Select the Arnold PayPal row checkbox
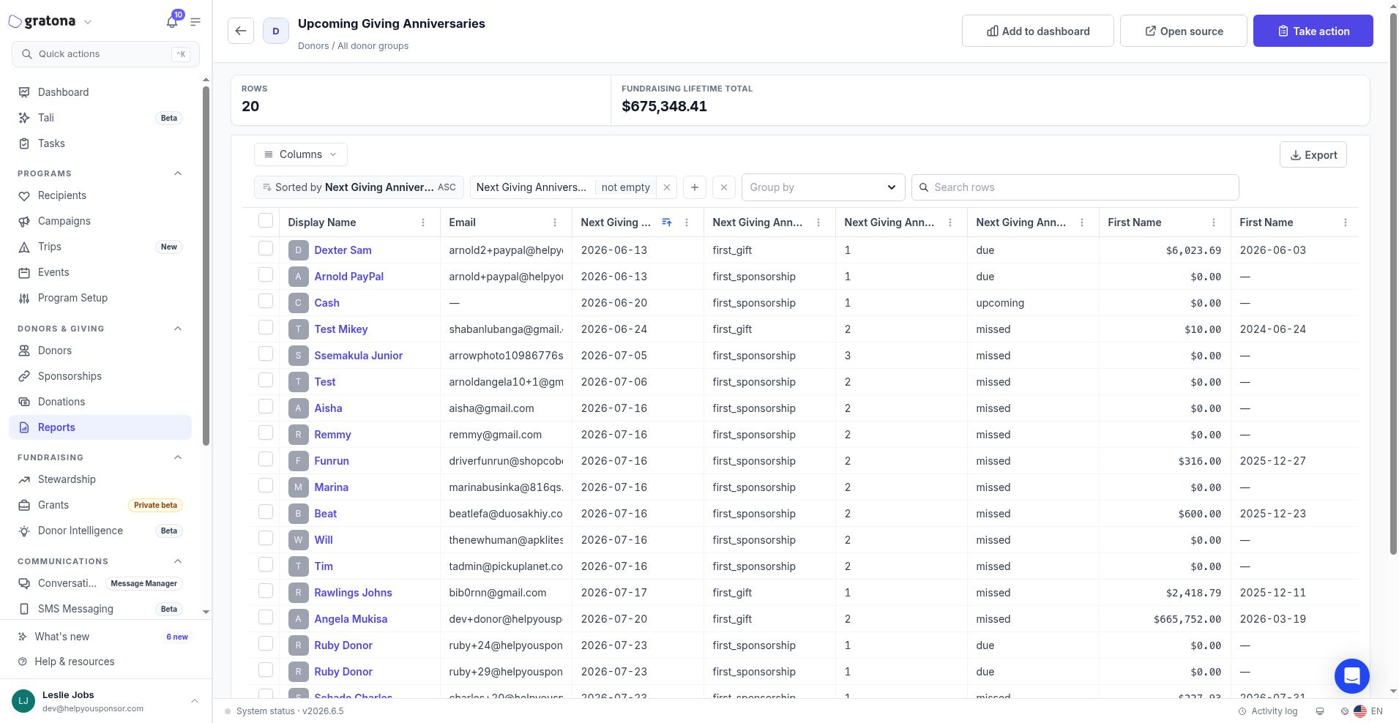The width and height of the screenshot is (1399, 723). coord(266,275)
